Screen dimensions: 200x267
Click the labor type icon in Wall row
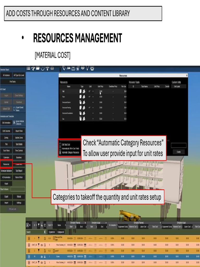84,92
